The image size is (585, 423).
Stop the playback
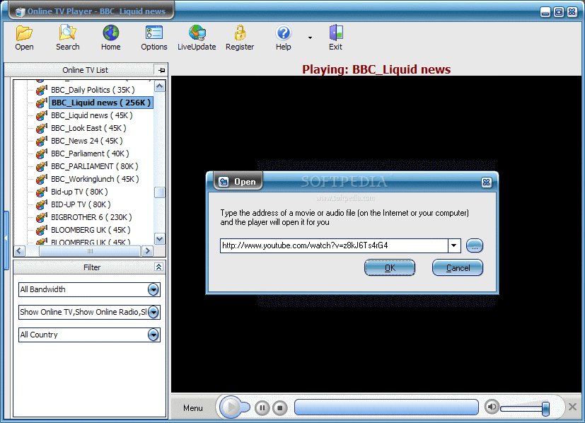(280, 407)
